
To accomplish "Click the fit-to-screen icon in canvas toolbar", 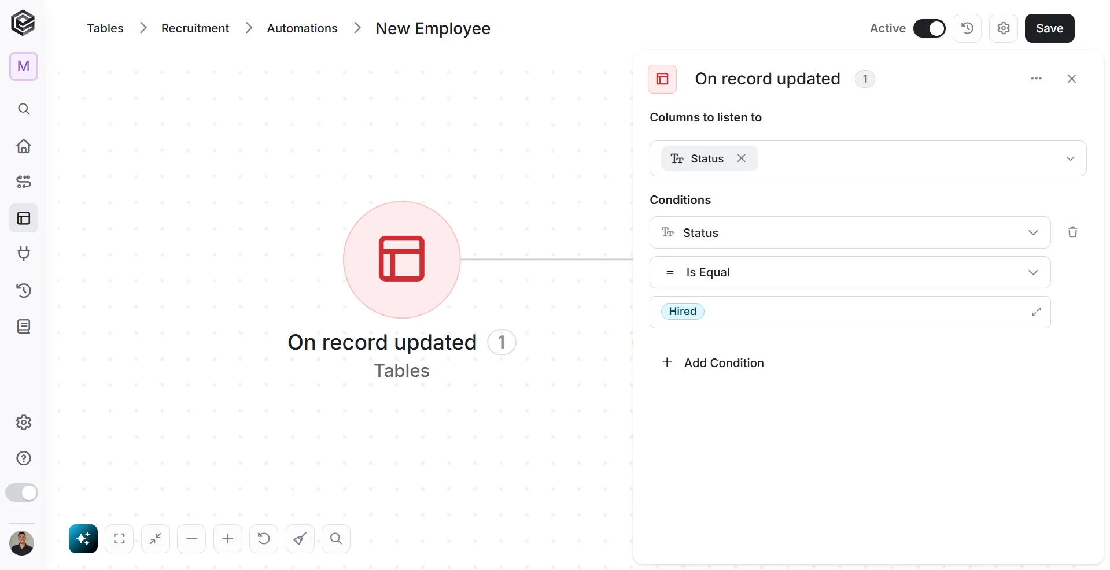I will click(119, 539).
